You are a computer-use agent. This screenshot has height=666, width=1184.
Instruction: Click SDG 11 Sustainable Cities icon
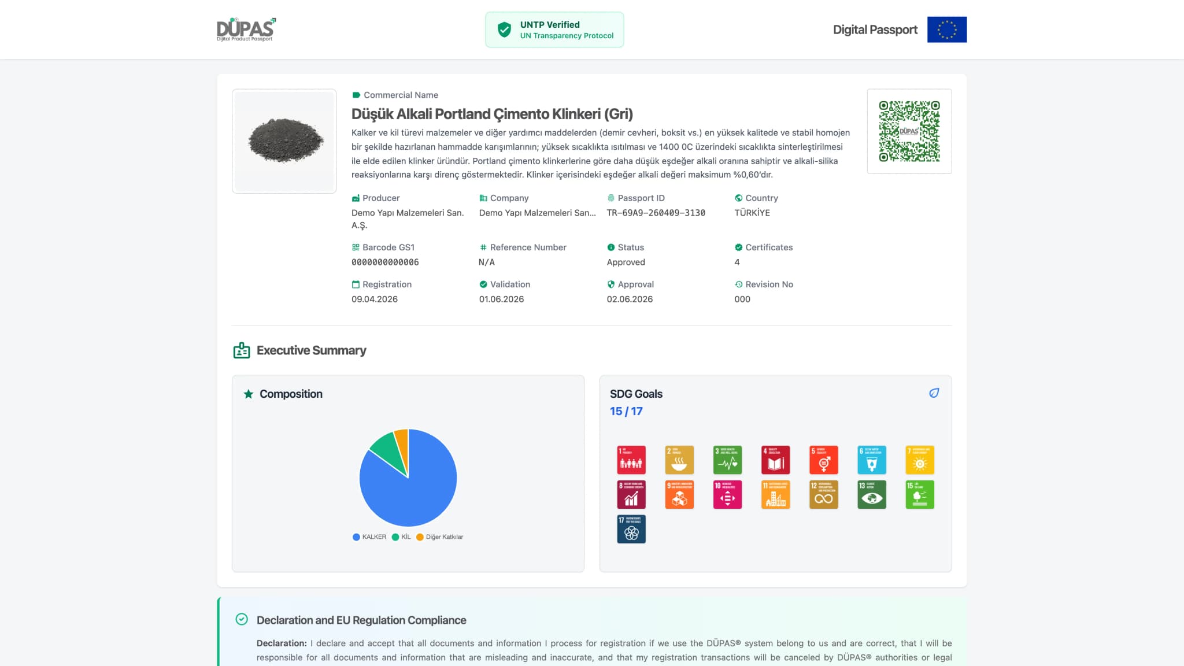point(775,494)
